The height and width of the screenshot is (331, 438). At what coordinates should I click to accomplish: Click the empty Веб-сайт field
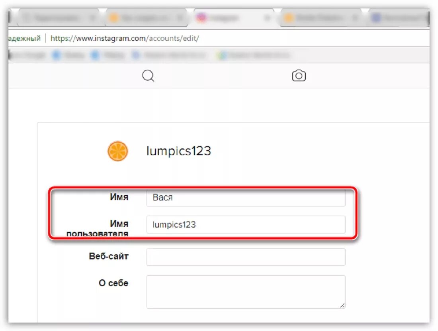click(x=246, y=257)
